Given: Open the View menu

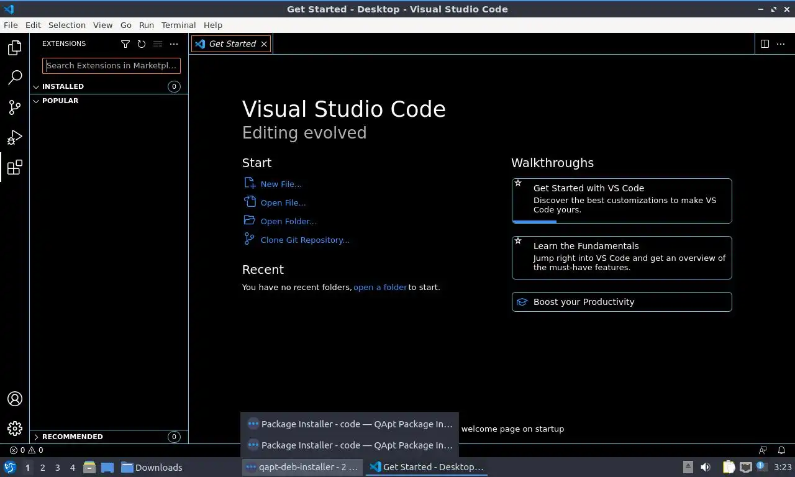Looking at the screenshot, I should pyautogui.click(x=102, y=25).
